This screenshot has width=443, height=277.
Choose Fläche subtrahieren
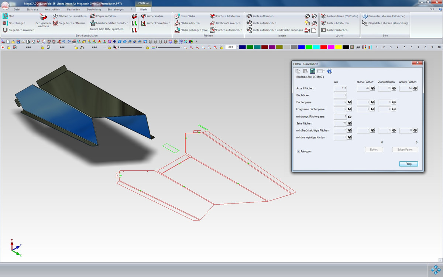point(225,16)
